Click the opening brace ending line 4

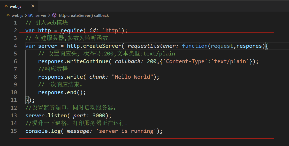click(267, 46)
